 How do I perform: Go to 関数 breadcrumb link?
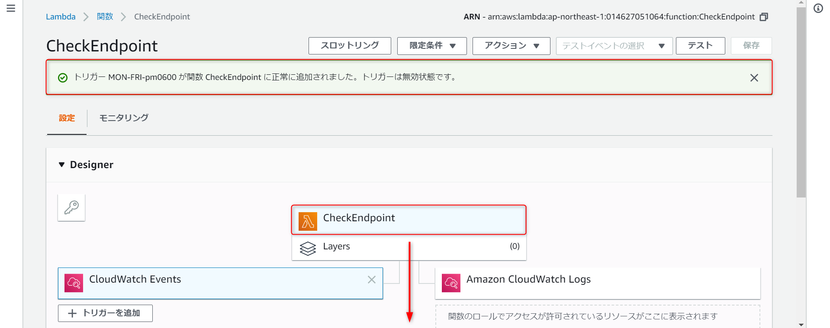[105, 17]
